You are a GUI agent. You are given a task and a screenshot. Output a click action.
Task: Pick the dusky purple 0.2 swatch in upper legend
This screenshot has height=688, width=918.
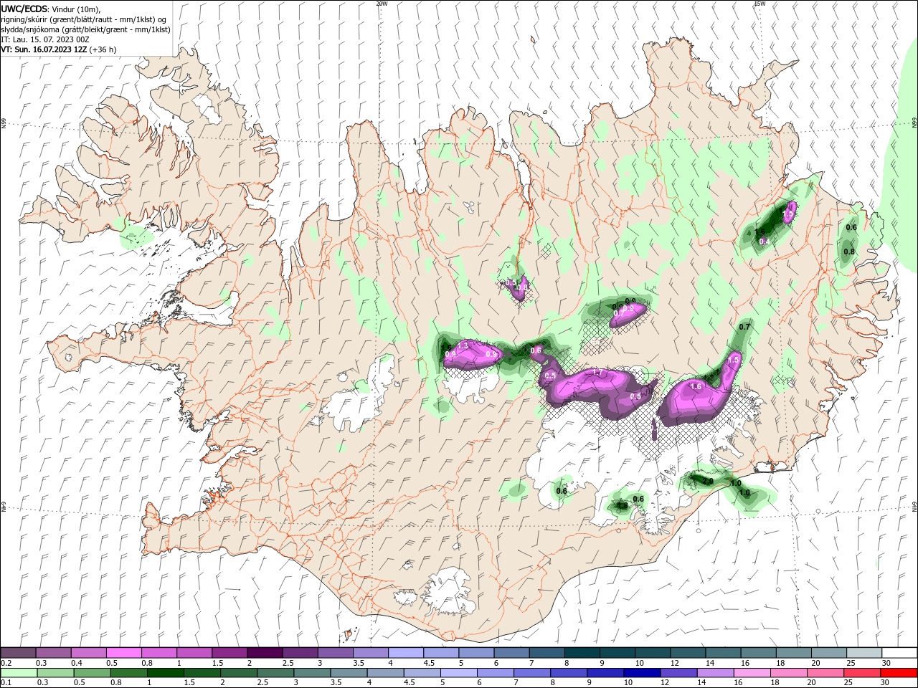coord(18,653)
